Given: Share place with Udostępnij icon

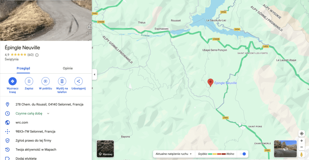Looking at the screenshot, I should pyautogui.click(x=78, y=81).
